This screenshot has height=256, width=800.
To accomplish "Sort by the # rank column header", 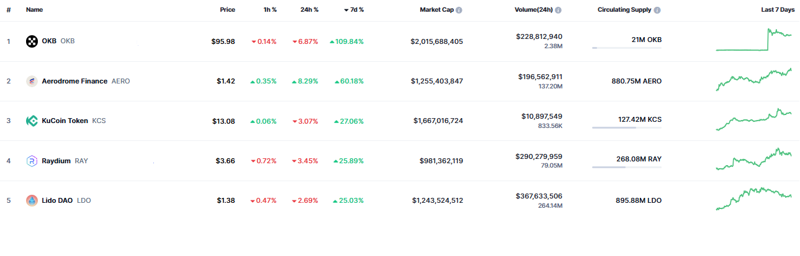I will point(9,10).
